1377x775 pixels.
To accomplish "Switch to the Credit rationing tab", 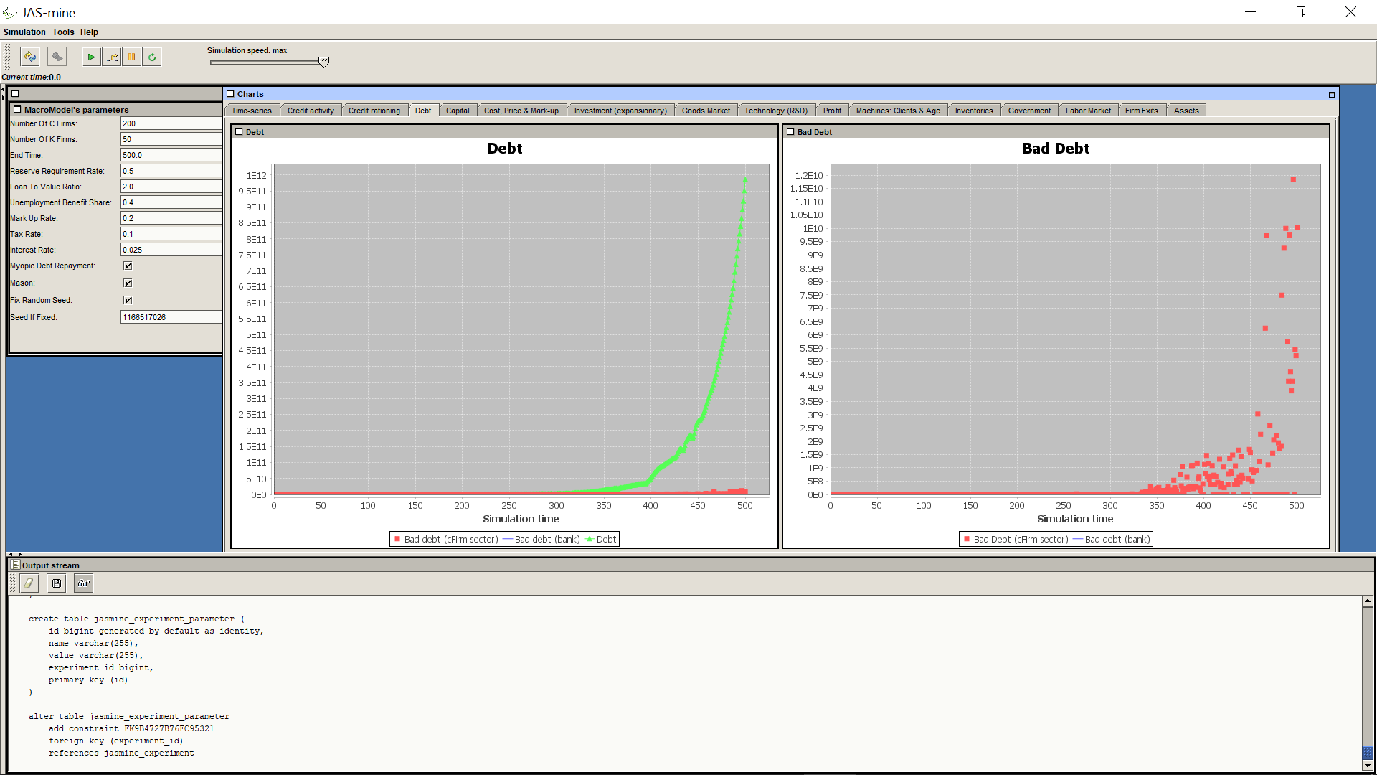I will click(x=374, y=111).
